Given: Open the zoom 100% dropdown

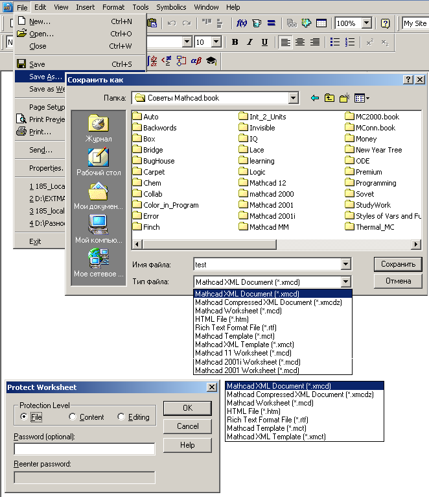Looking at the screenshot, I should pos(366,23).
